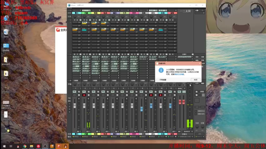This screenshot has height=149, width=266.
Task: Close the hotkey conflict dialog with X
Action: coord(199,63)
